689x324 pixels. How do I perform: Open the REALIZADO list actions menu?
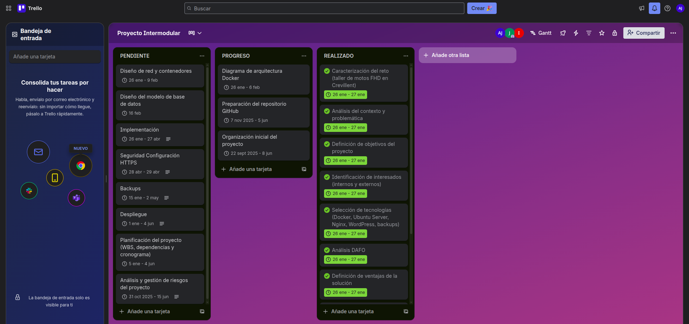point(406,56)
